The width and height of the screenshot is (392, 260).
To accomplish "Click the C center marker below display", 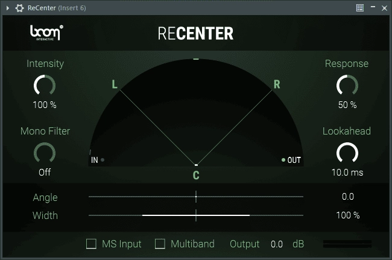I will tap(196, 176).
